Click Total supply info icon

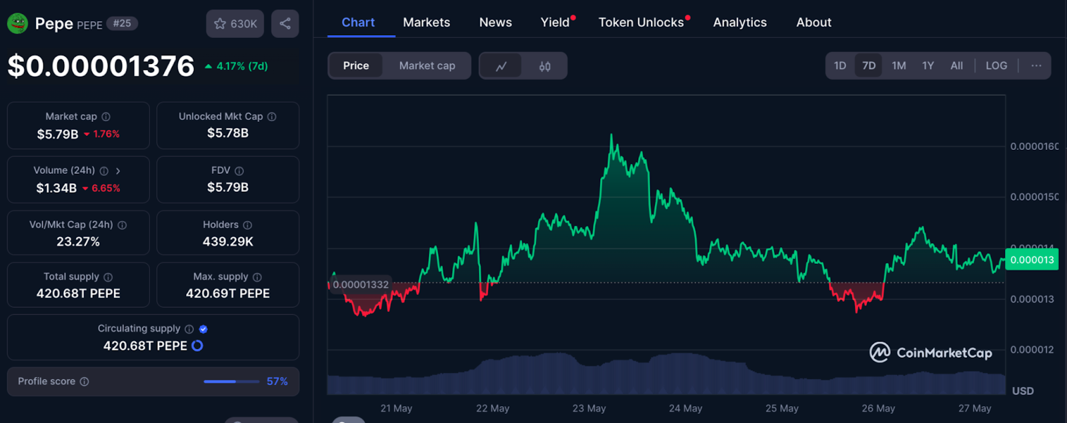tap(108, 277)
